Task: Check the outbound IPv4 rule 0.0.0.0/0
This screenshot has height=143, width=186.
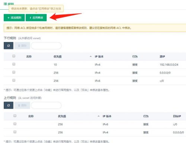Action: click(x=15, y=132)
